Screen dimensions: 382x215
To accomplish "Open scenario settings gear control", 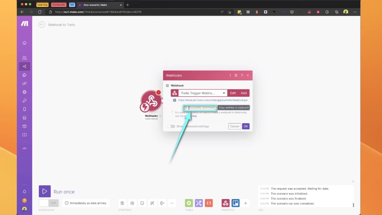I will point(132,203).
